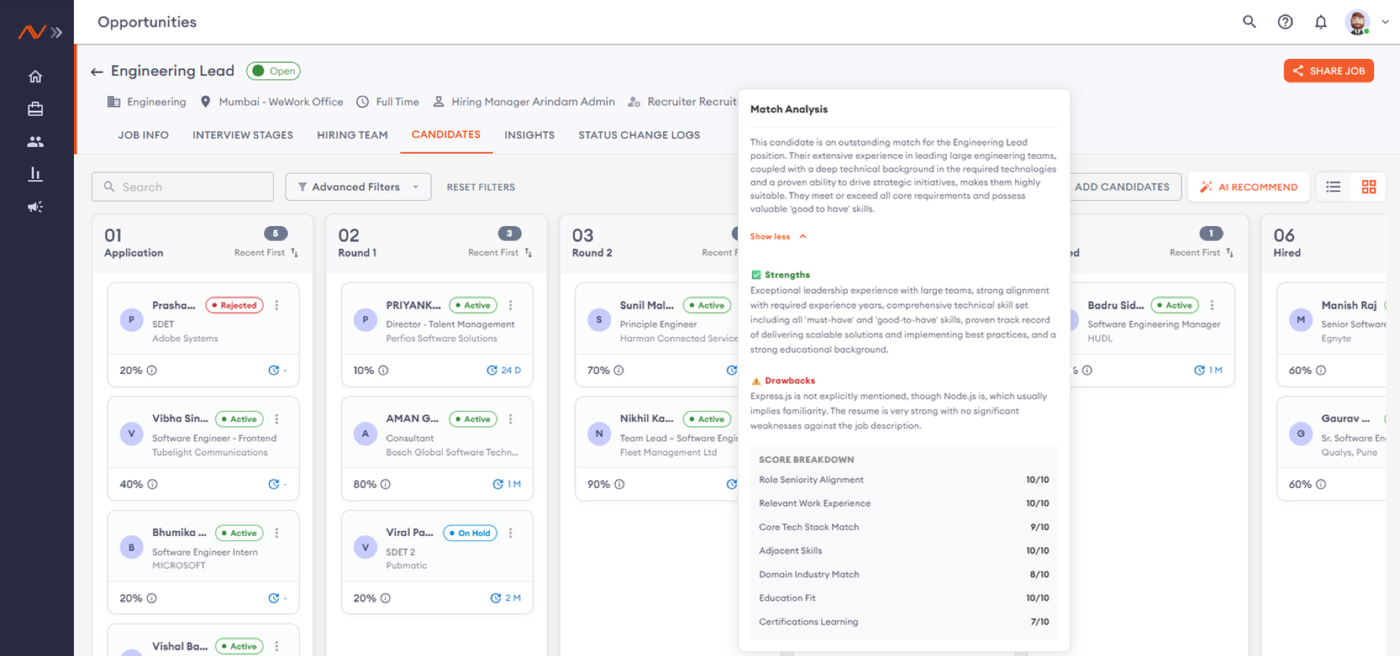The width and height of the screenshot is (1400, 656).
Task: Open AMAN G... card three-dot menu
Action: [x=510, y=420]
